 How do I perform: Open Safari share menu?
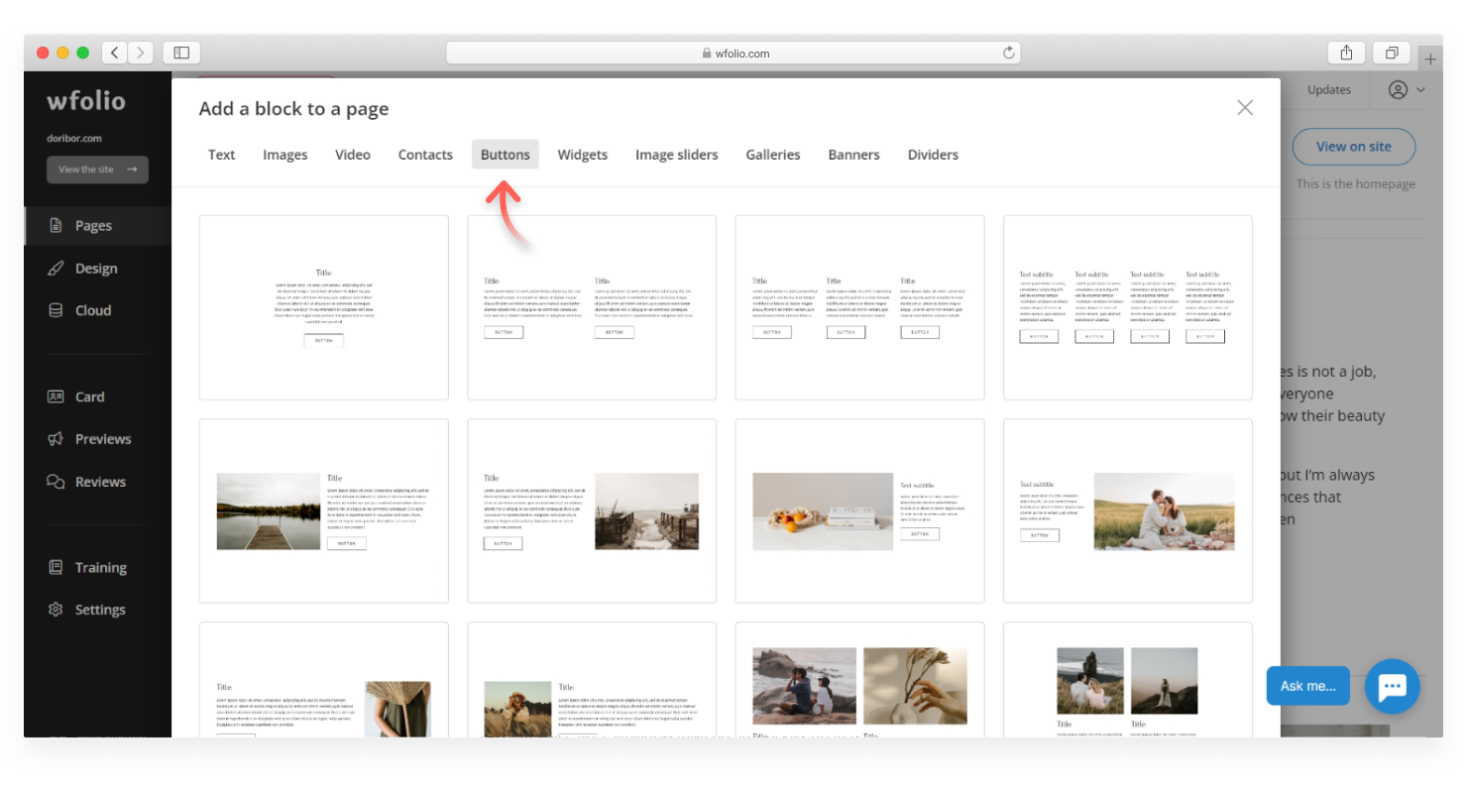click(x=1346, y=53)
